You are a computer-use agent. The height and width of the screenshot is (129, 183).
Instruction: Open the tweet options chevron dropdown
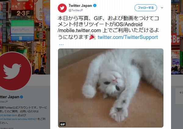[162, 8]
